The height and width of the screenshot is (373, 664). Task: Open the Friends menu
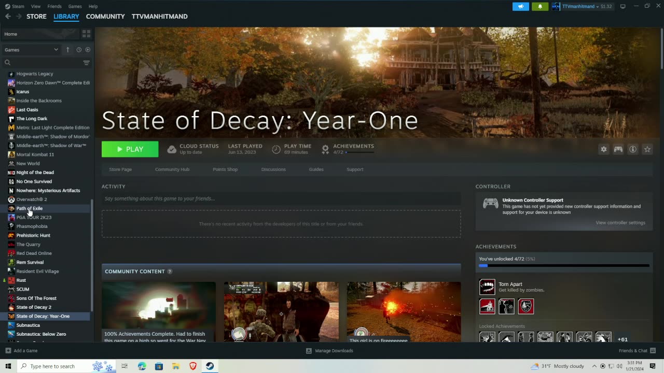point(54,6)
